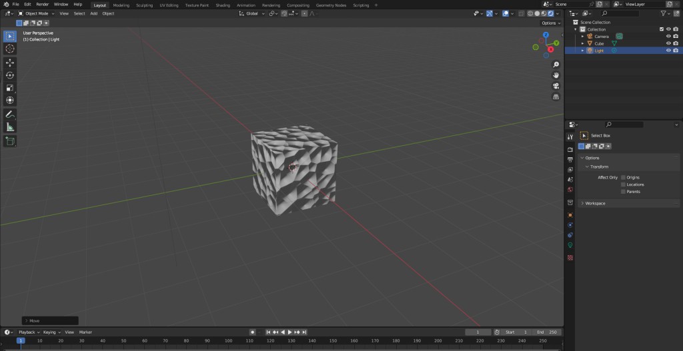Switch to the Sculpting workspace tab
The height and width of the screenshot is (351, 683).
(144, 5)
